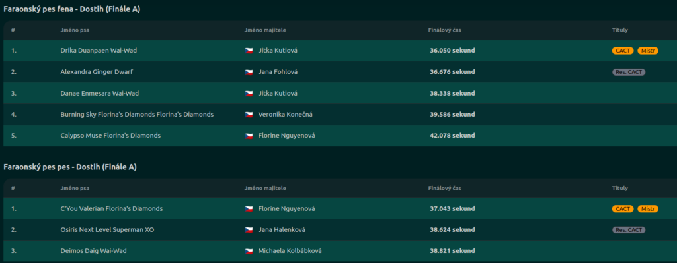This screenshot has width=677, height=263.
Task: Click the Res. CACT badge for Osiris Next Level
Action: coord(629,230)
